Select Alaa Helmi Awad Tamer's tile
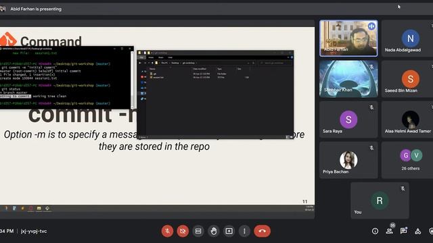The image size is (433, 243). click(407, 119)
